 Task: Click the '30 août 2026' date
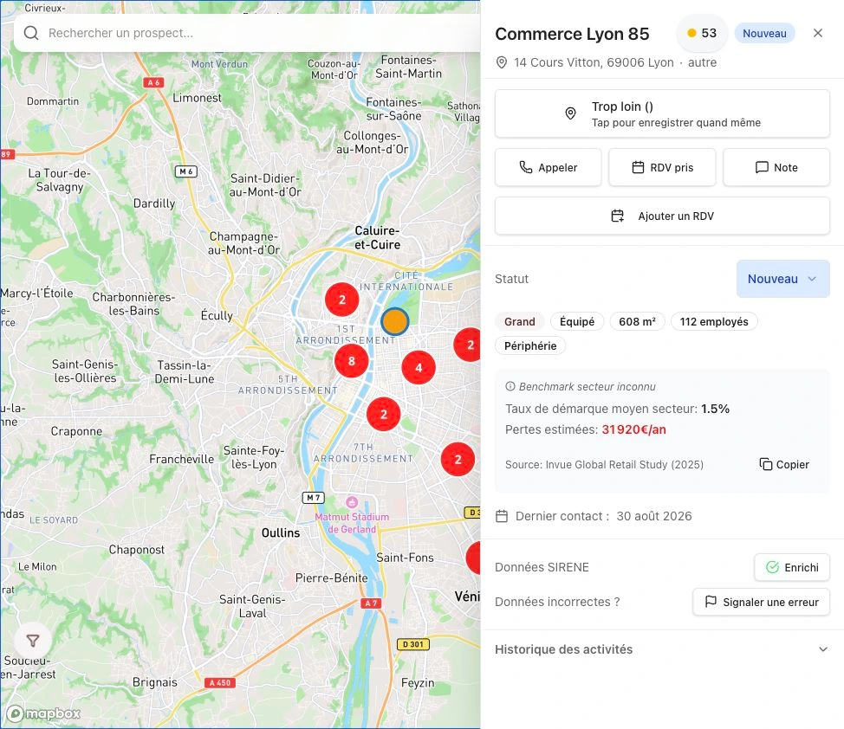pos(654,516)
